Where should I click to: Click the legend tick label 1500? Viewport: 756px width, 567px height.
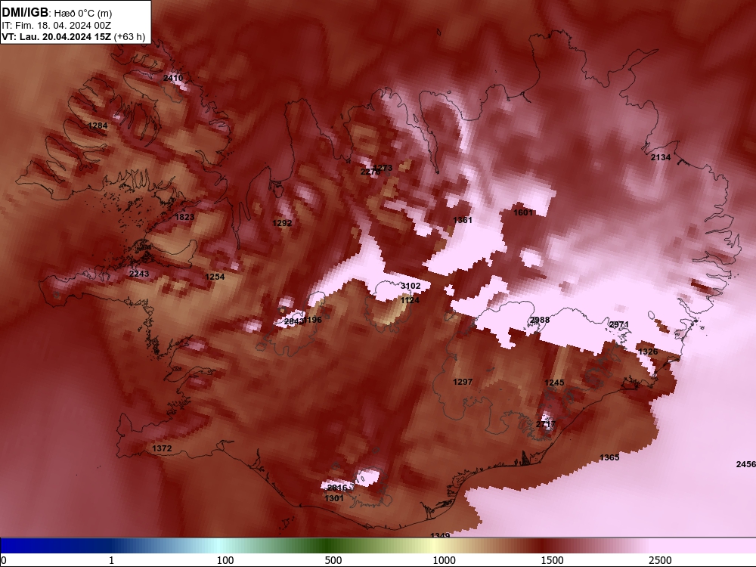pyautogui.click(x=552, y=560)
